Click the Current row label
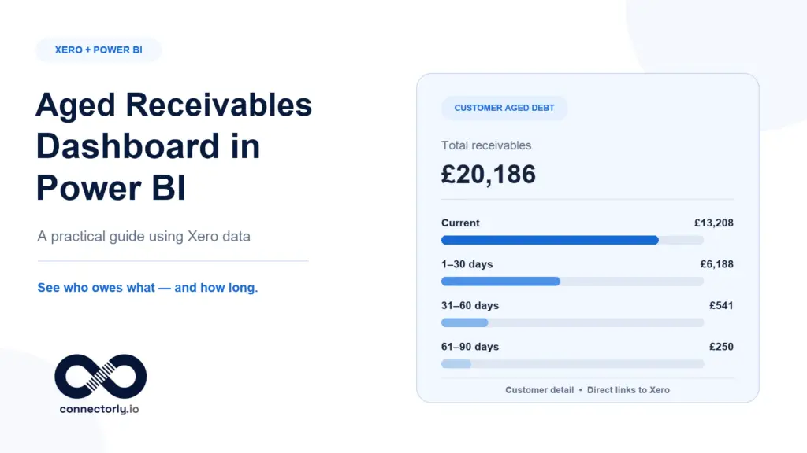The image size is (807, 453). coord(460,223)
